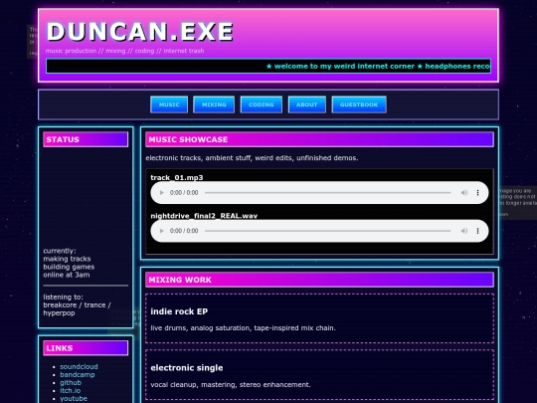Click the STATUS panel header

tap(86, 139)
